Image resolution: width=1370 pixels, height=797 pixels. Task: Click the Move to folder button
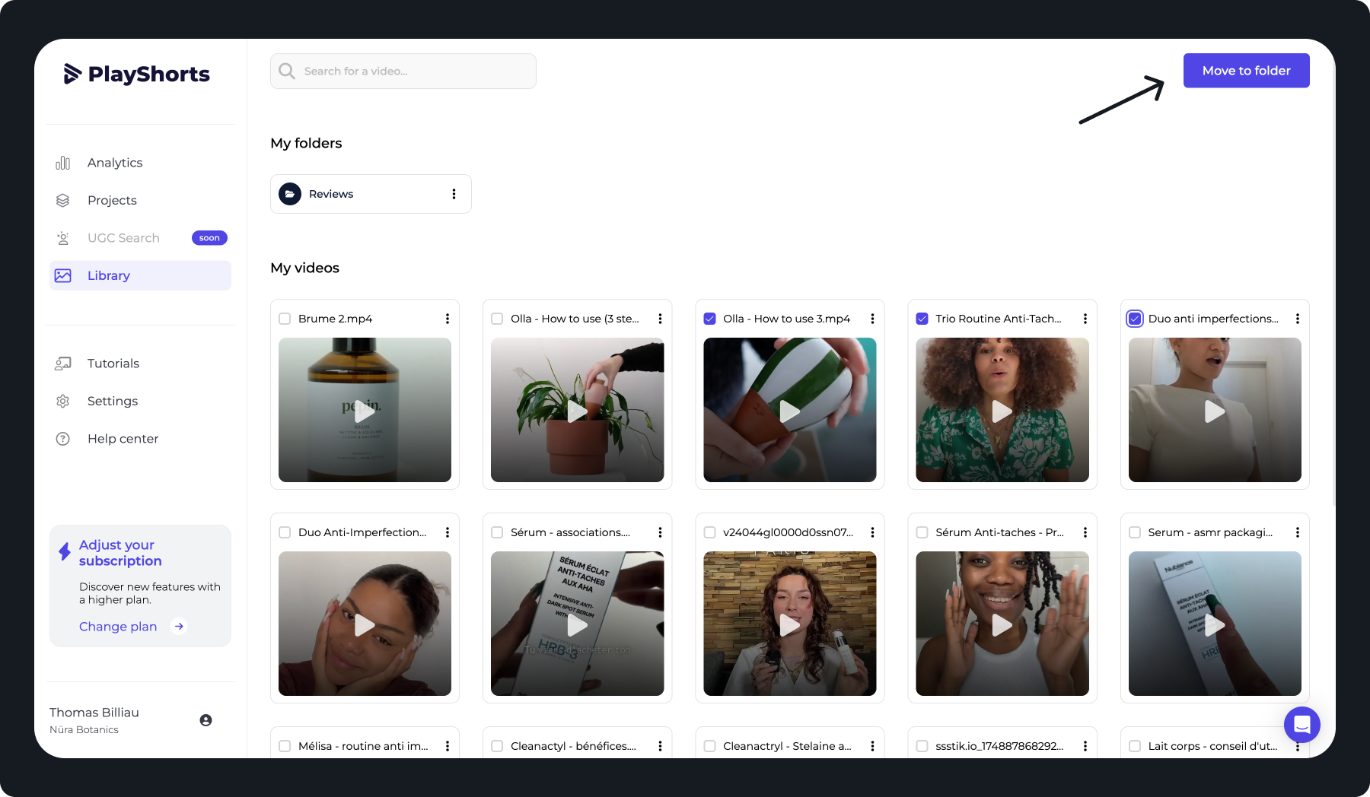coord(1246,71)
